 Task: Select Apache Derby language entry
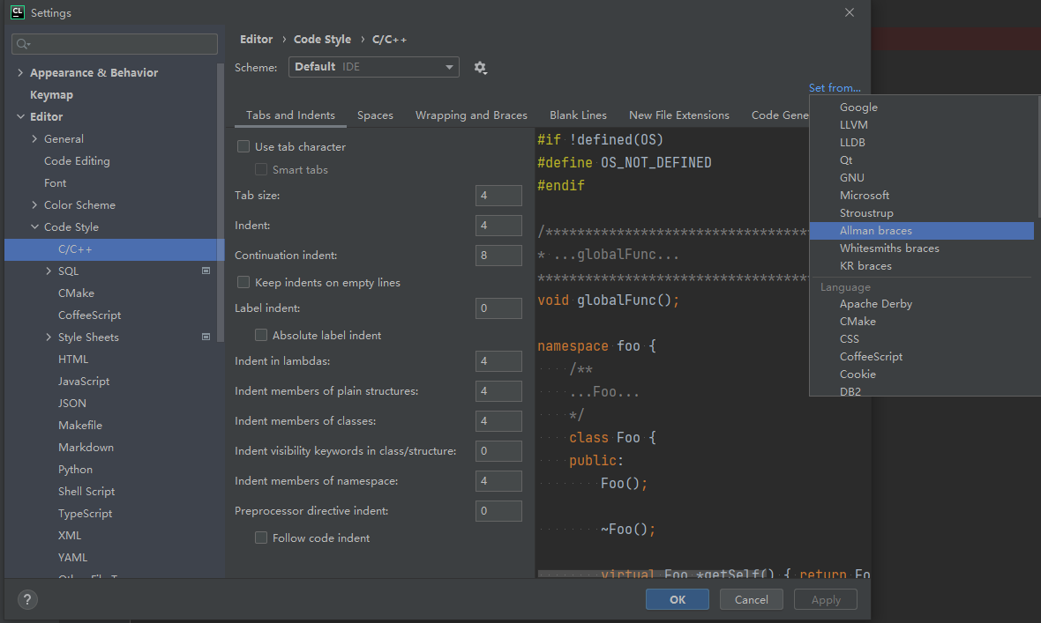pyautogui.click(x=922, y=304)
